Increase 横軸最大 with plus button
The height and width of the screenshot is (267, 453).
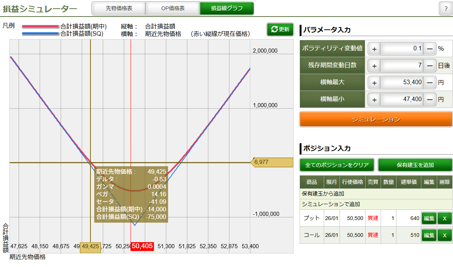click(374, 82)
